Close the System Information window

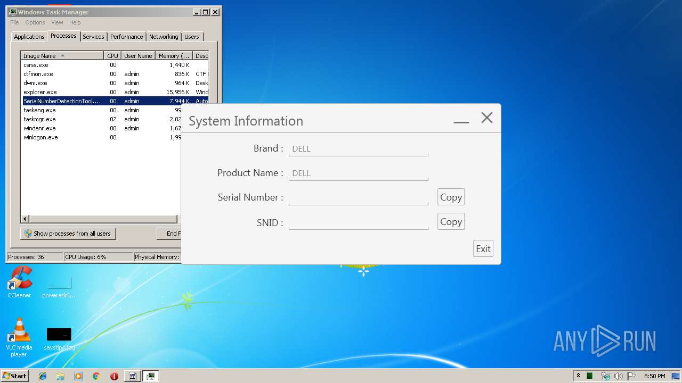[x=487, y=118]
